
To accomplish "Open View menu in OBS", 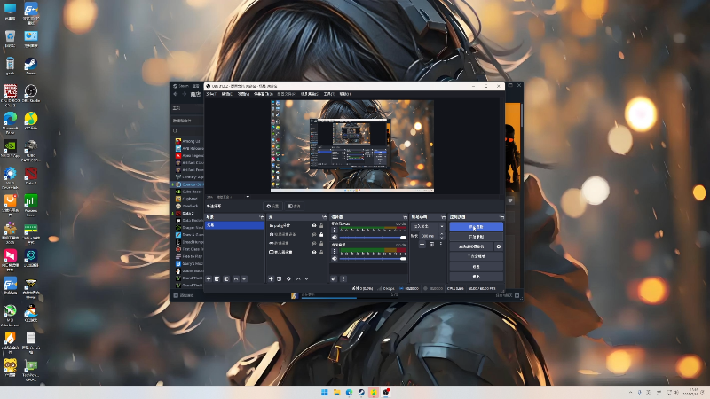I will tap(243, 94).
